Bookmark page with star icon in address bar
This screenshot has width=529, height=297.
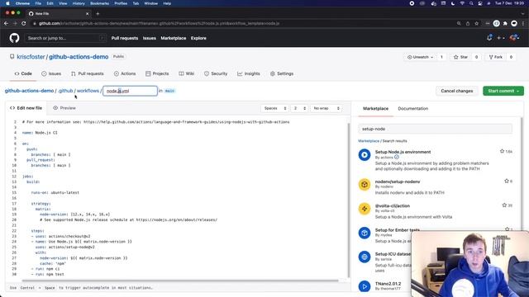476,23
